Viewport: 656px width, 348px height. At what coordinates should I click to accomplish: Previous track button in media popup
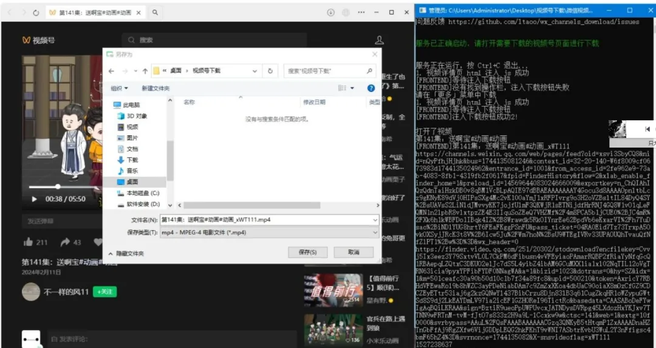(x=647, y=129)
